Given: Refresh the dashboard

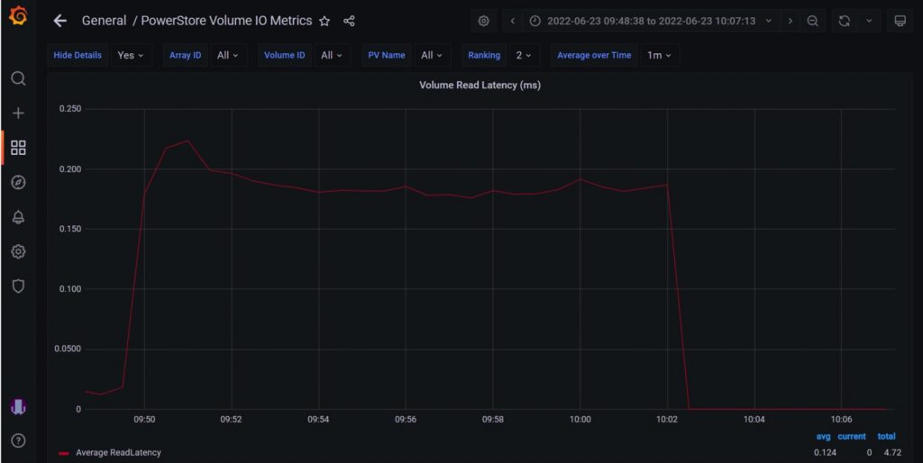Looking at the screenshot, I should 844,22.
